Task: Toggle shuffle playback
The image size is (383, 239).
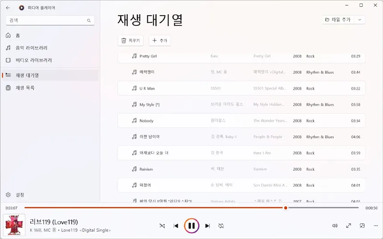Action: [162, 226]
